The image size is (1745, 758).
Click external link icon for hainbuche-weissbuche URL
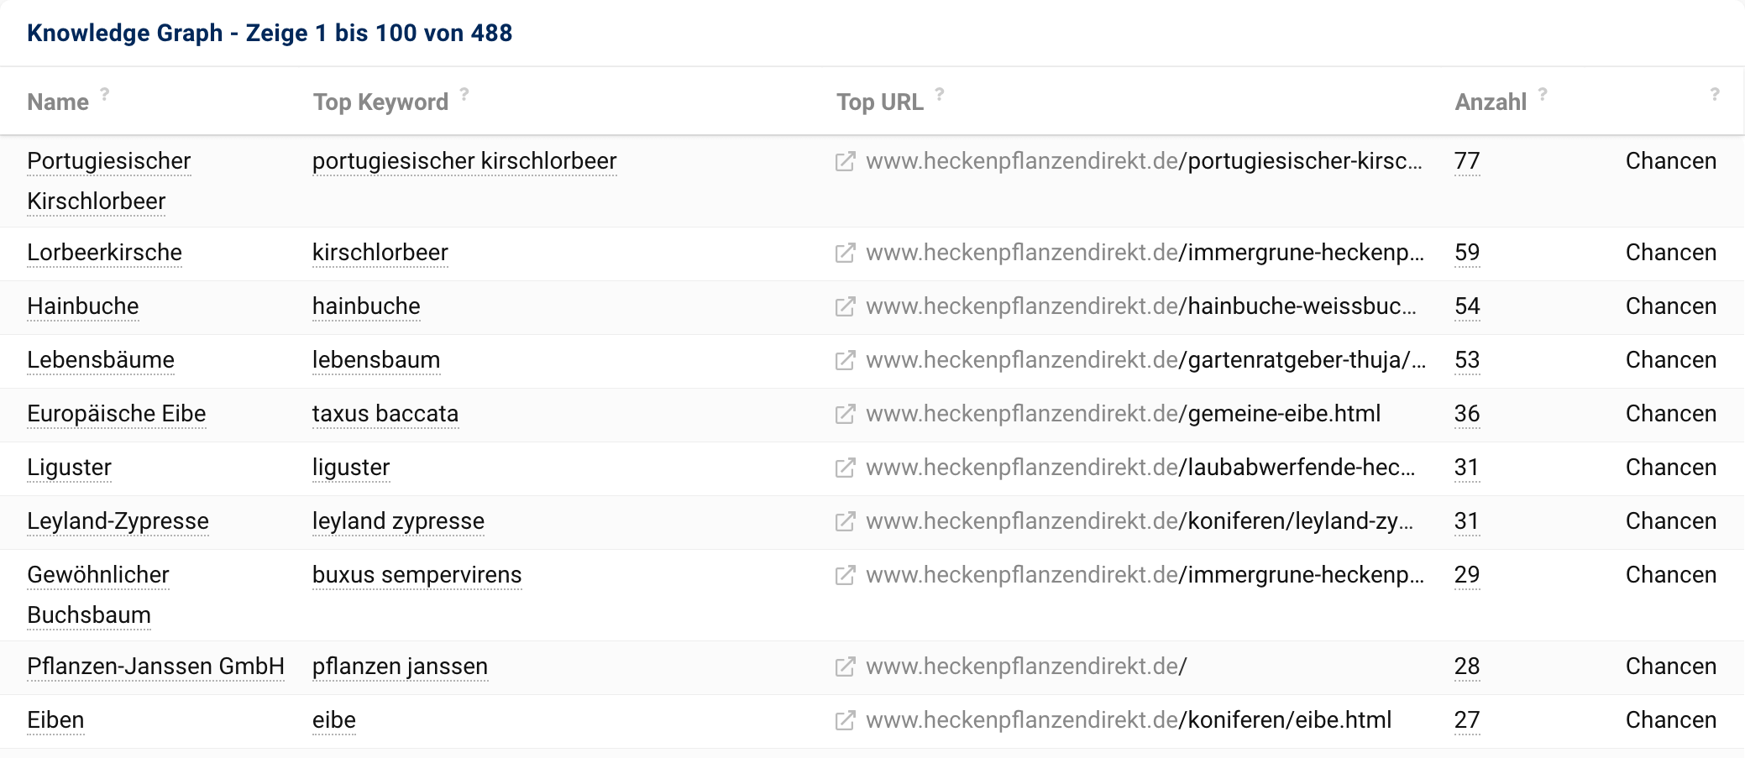(x=845, y=306)
